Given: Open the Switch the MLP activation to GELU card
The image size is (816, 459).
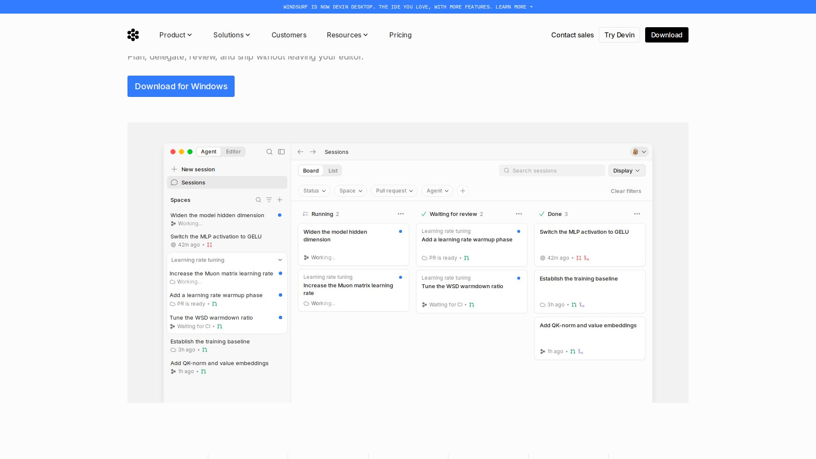Looking at the screenshot, I should [x=590, y=245].
